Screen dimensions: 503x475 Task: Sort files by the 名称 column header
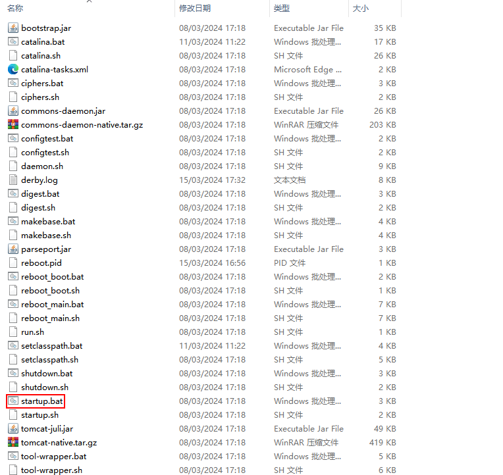pos(16,9)
